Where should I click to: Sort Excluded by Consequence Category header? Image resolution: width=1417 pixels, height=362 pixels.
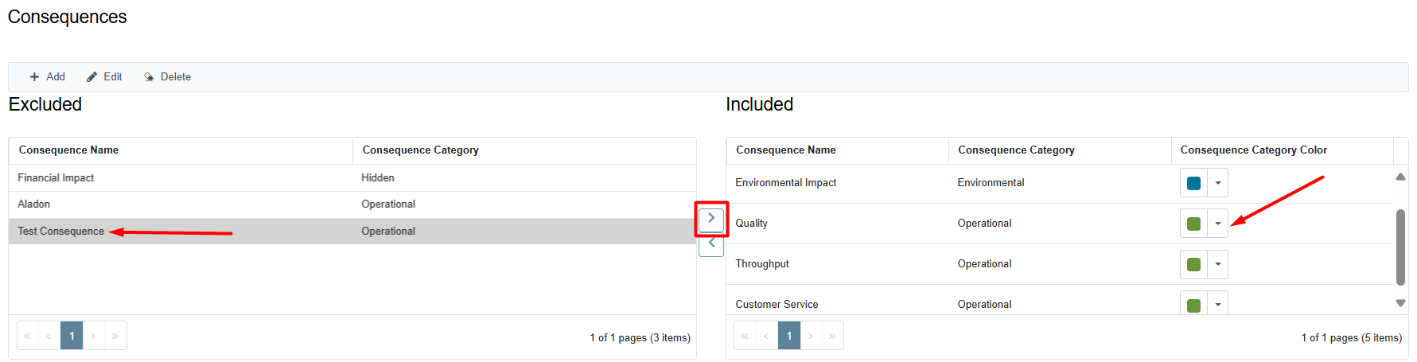pos(420,150)
